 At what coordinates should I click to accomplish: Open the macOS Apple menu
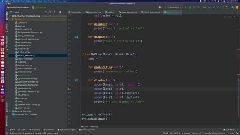point(3,1)
